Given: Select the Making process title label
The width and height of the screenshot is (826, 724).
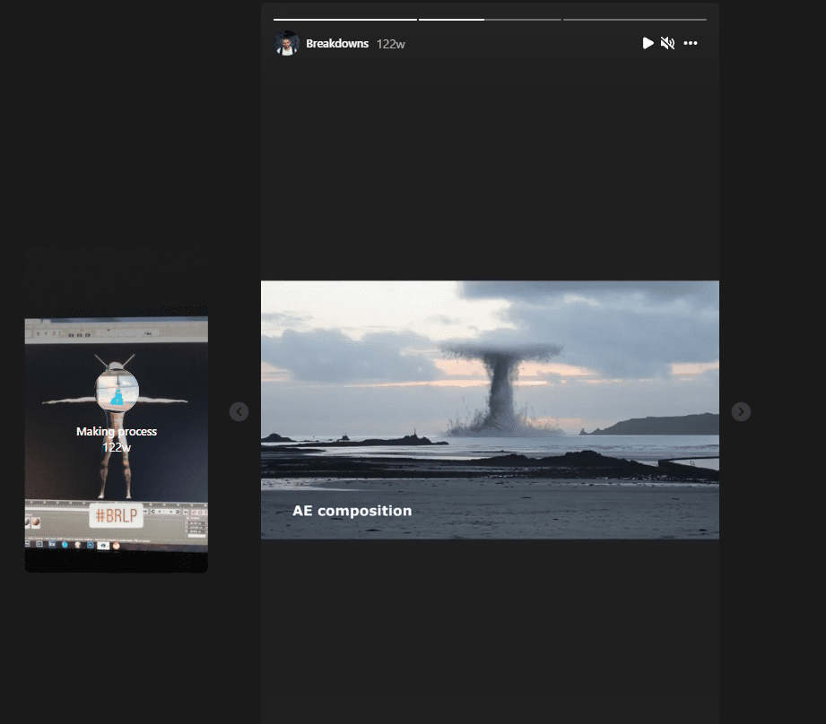Looking at the screenshot, I should point(117,432).
